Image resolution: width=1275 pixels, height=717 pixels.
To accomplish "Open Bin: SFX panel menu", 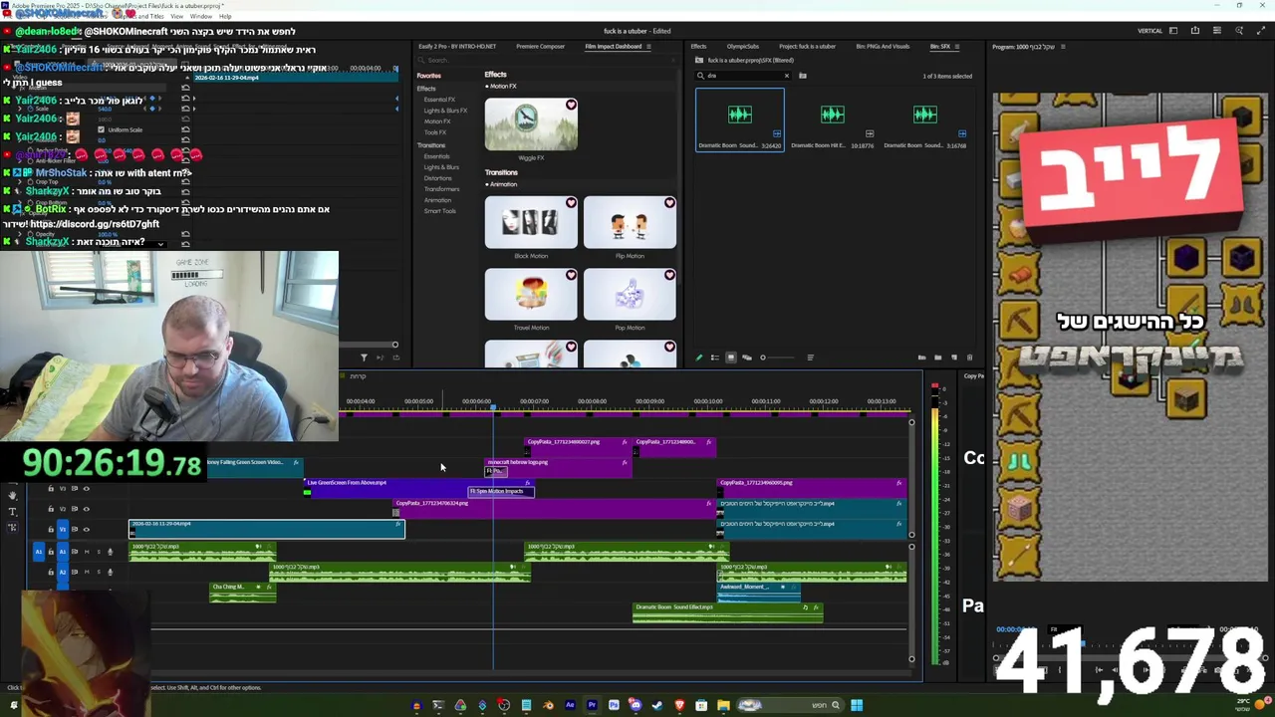I will click(x=959, y=47).
